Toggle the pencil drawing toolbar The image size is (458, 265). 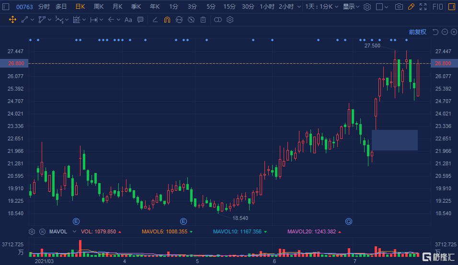click(411, 6)
